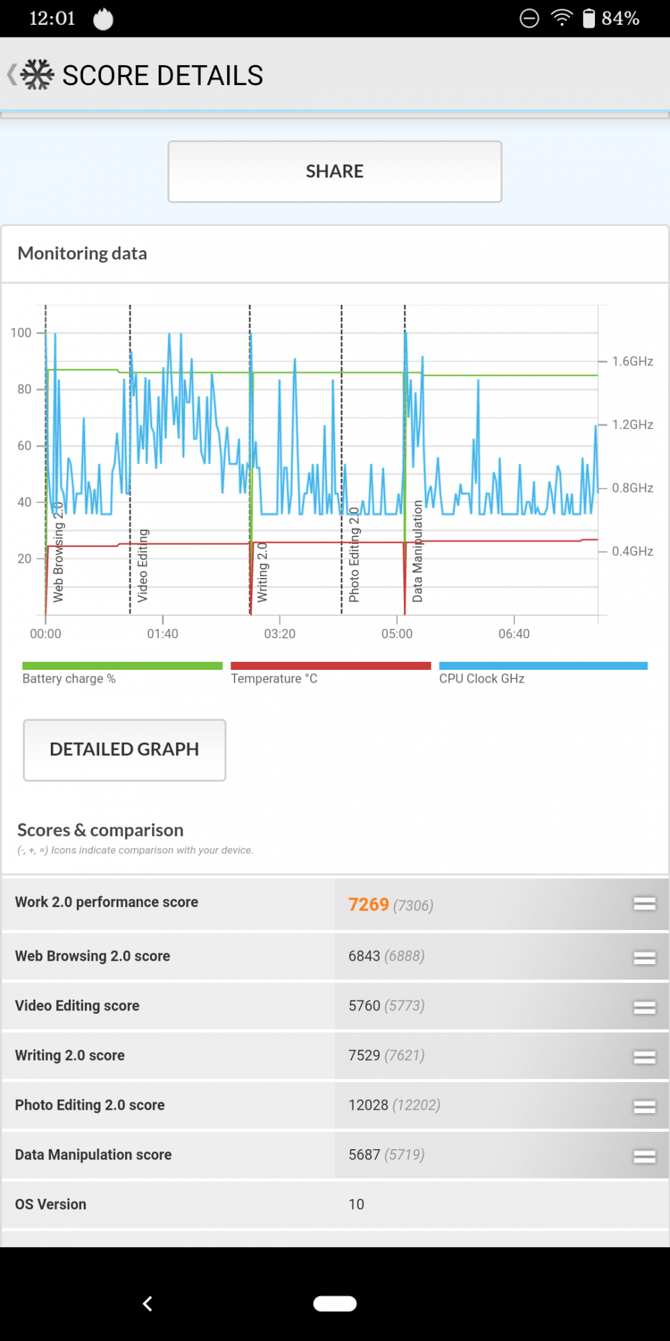Tap equals icon for Photo Editing 2.0 score
This screenshot has height=1341, width=670.
pyautogui.click(x=644, y=1106)
